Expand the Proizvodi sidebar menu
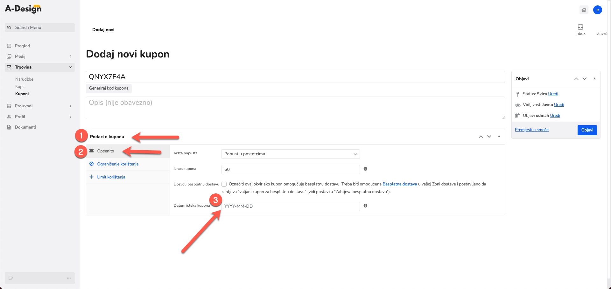 point(40,106)
